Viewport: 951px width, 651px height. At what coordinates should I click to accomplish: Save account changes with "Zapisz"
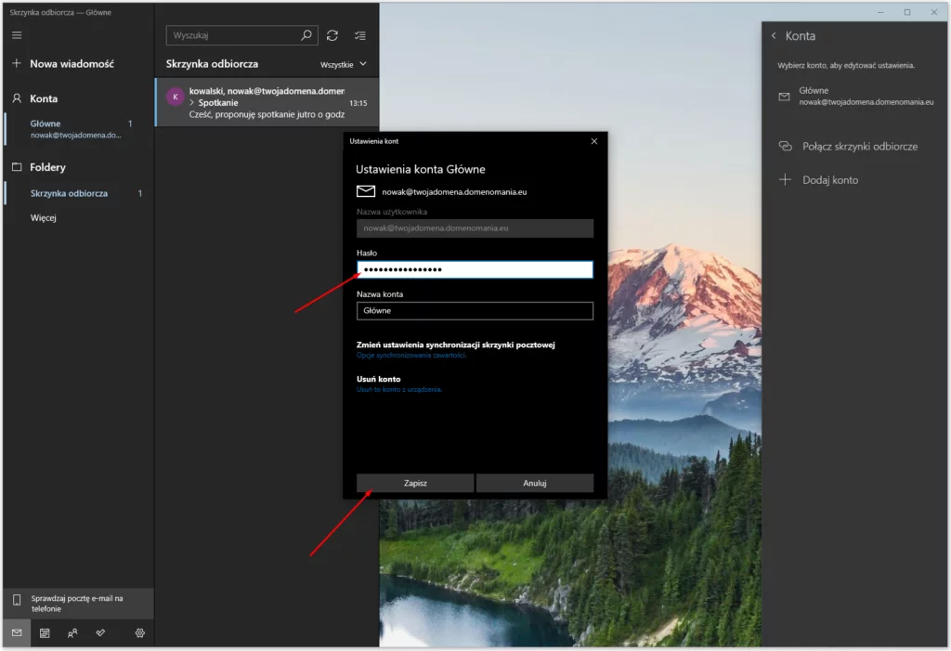pyautogui.click(x=414, y=483)
